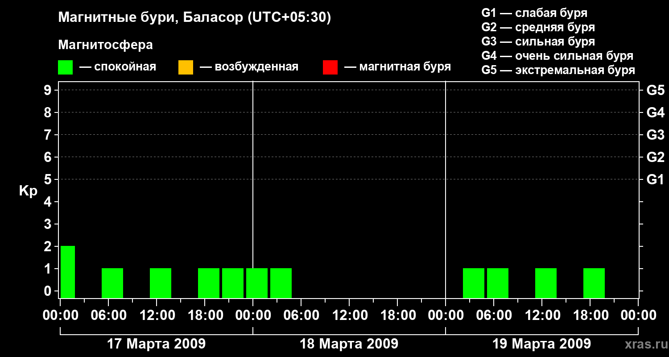669x357 pixels.
Task: Click the red 'магнитная буря' legend swatch
Action: (x=330, y=67)
